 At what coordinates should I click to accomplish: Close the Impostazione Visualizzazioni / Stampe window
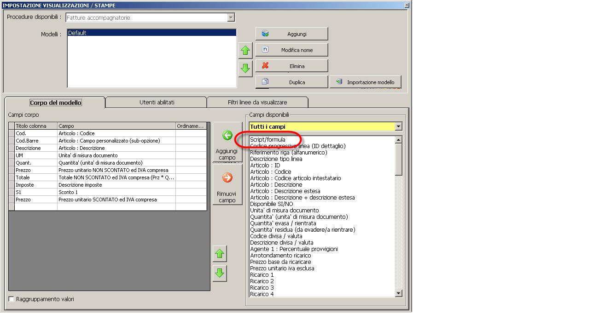(407, 5)
